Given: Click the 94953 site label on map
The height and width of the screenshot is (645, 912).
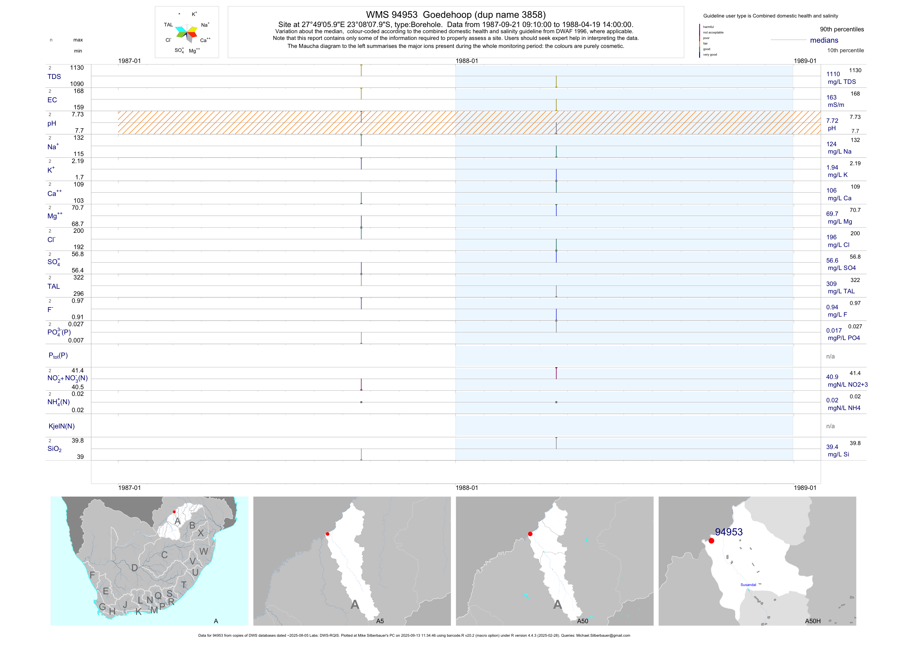Looking at the screenshot, I should (x=729, y=532).
